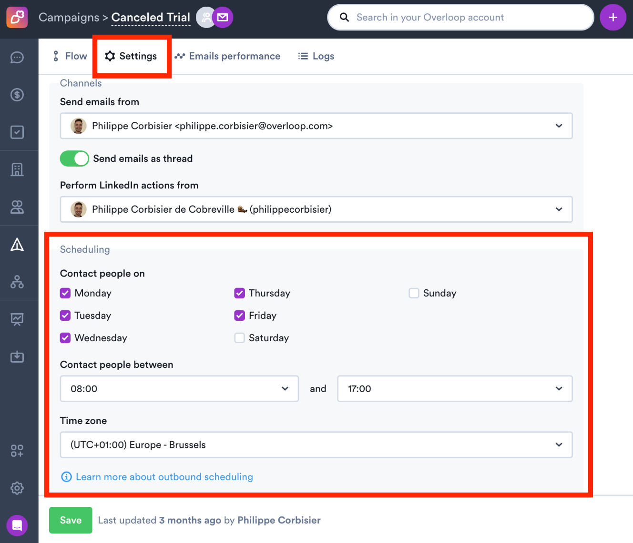Click the Overloop logo icon
633x543 pixels.
[17, 17]
